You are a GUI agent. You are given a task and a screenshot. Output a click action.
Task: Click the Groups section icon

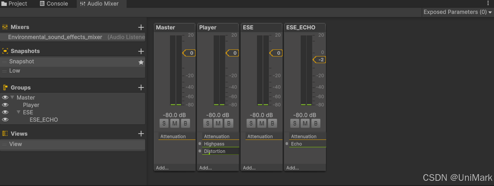(x=5, y=87)
